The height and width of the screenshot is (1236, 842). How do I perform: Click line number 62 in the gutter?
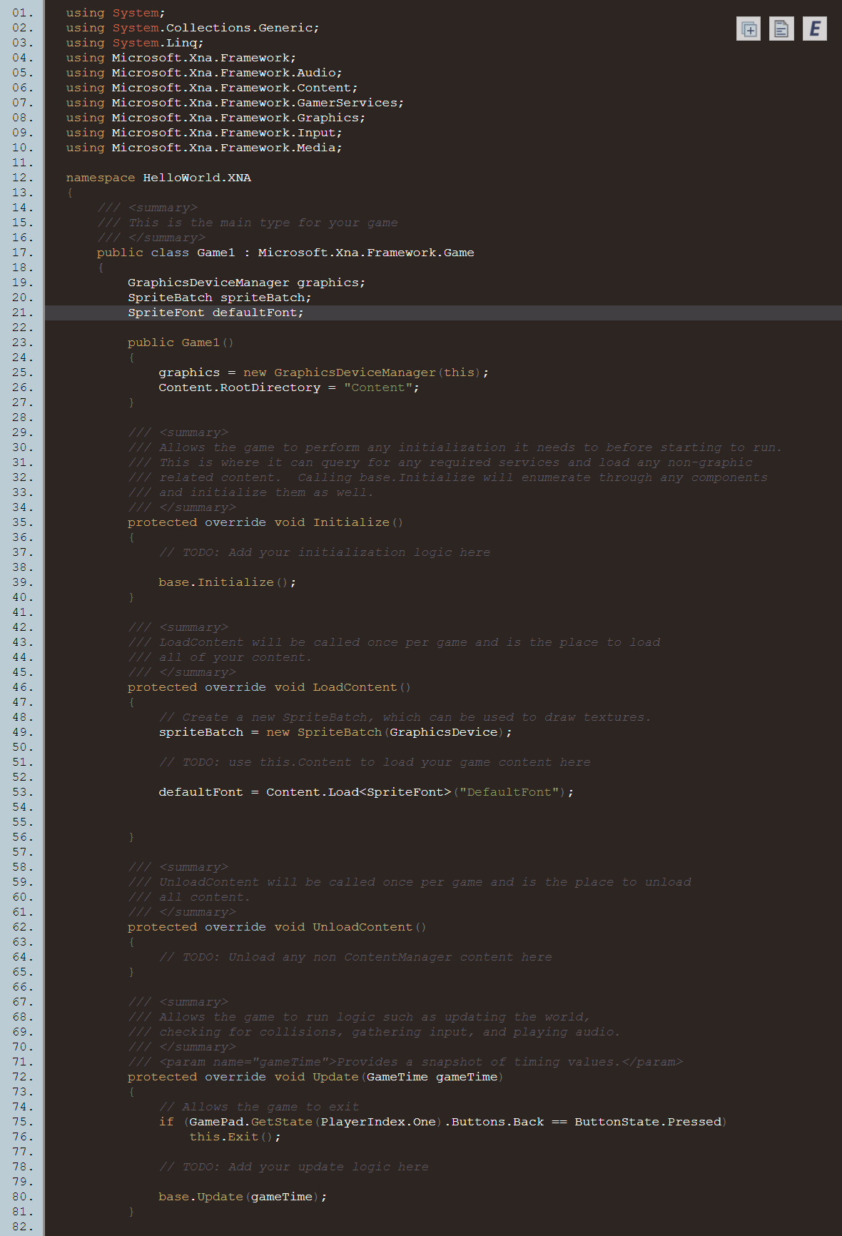22,927
